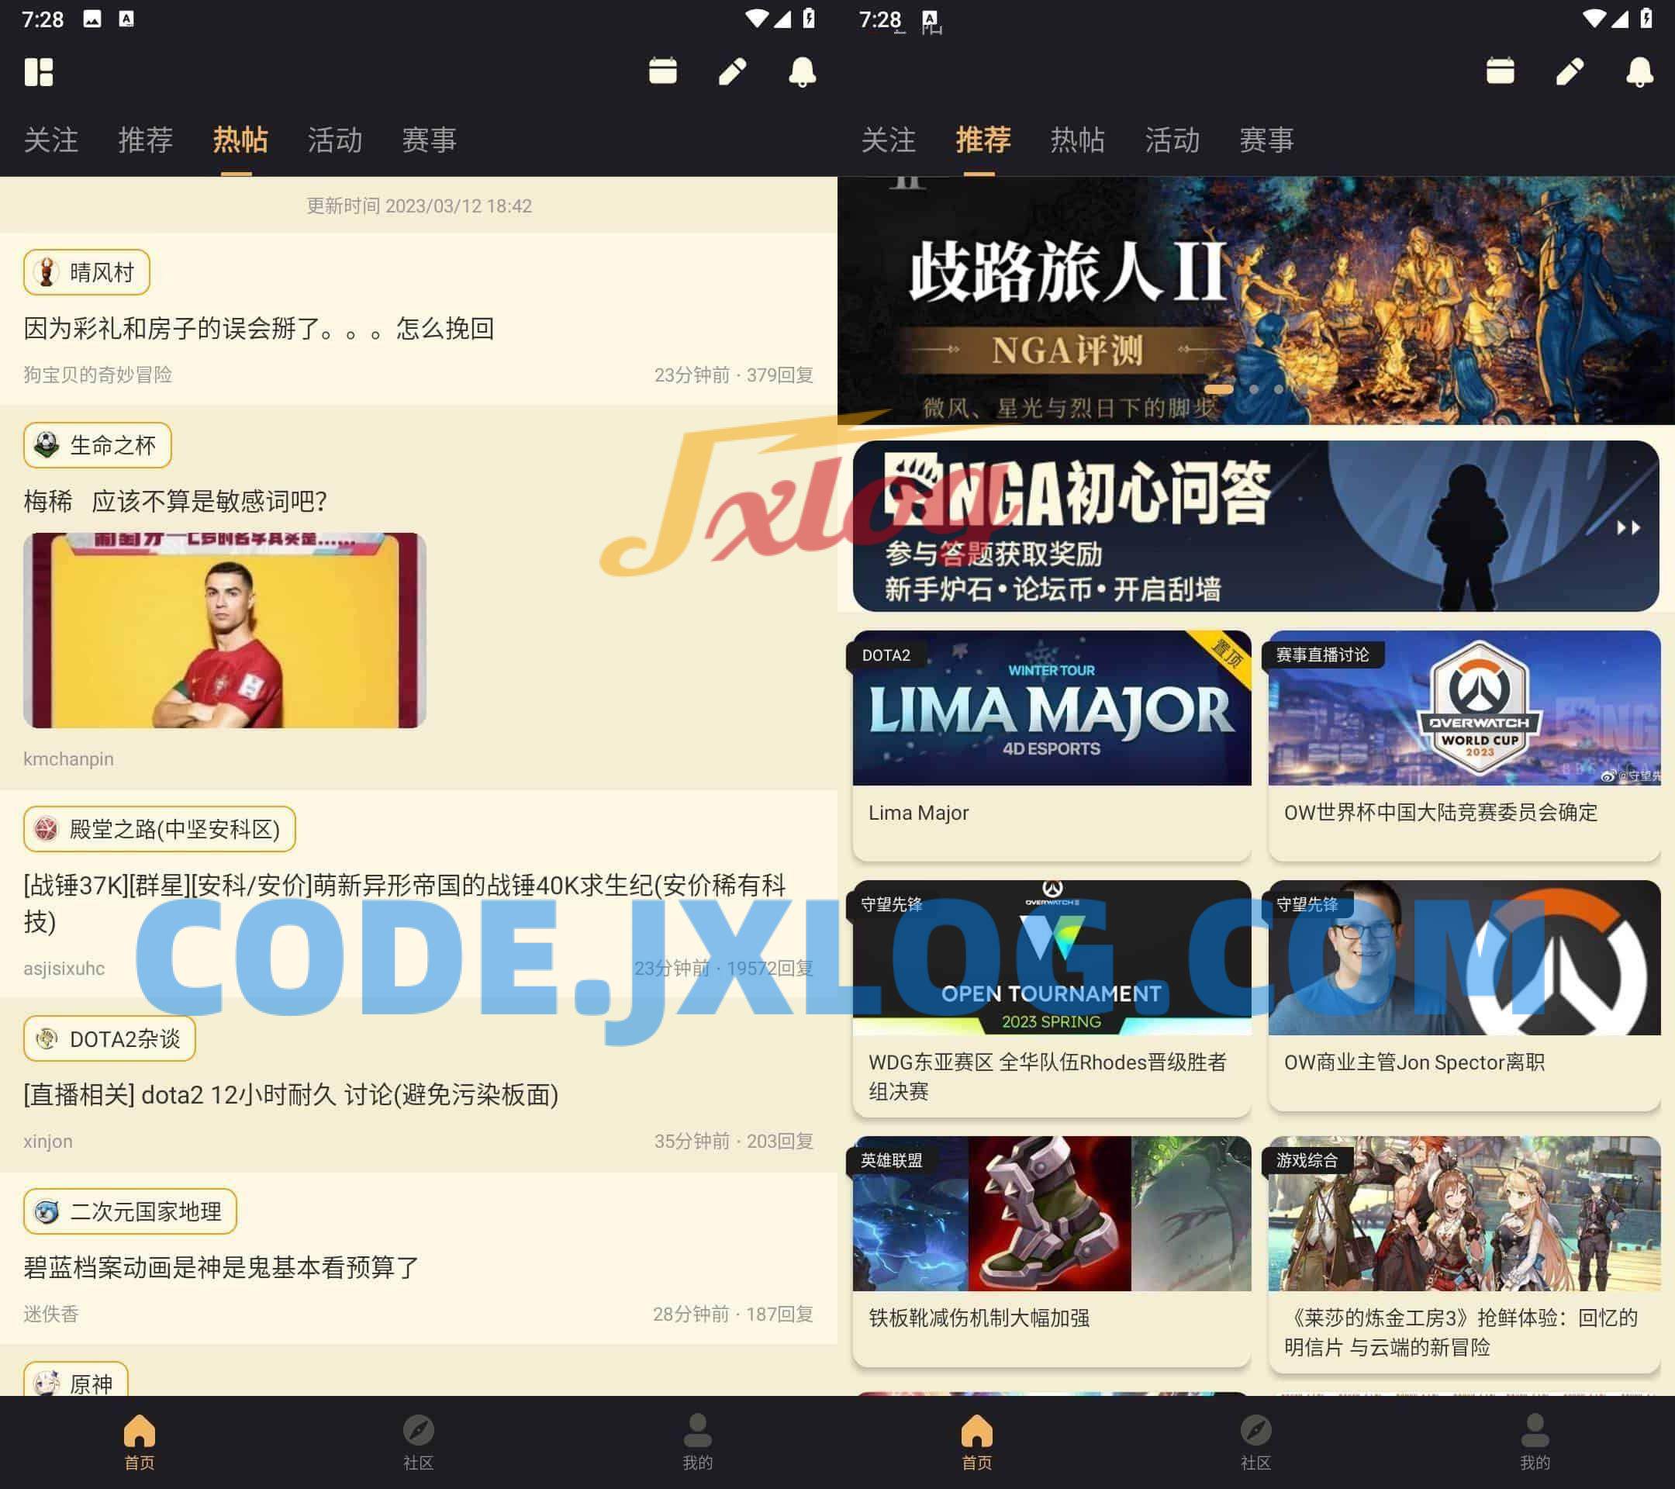Tap the calendar icon on right screen
Image resolution: width=1675 pixels, height=1489 pixels.
(1500, 71)
